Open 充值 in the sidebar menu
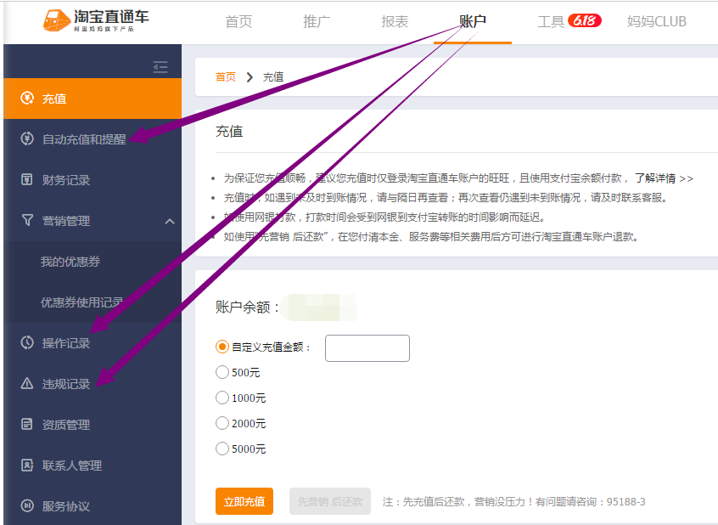Image resolution: width=718 pixels, height=525 pixels. (x=93, y=99)
